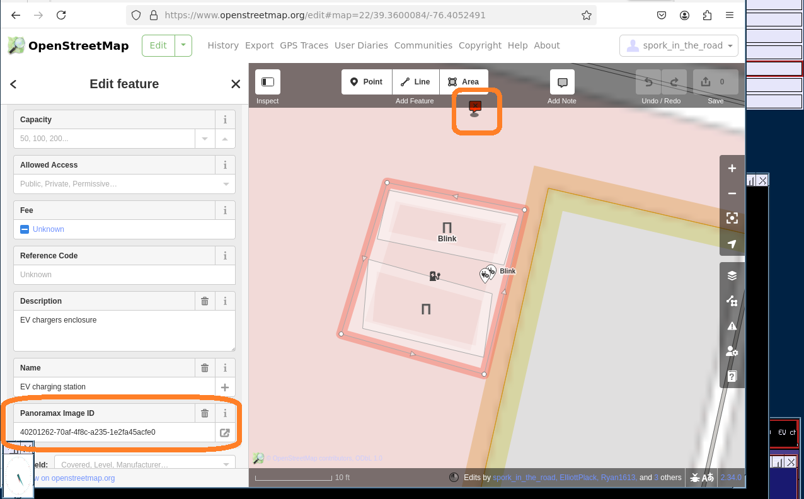Image resolution: width=804 pixels, height=499 pixels.
Task: Open User Diaries
Action: (x=362, y=45)
